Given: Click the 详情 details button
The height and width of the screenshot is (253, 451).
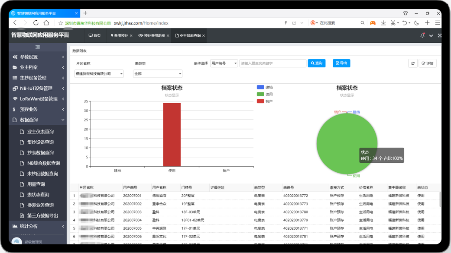Looking at the screenshot, I should point(428,63).
